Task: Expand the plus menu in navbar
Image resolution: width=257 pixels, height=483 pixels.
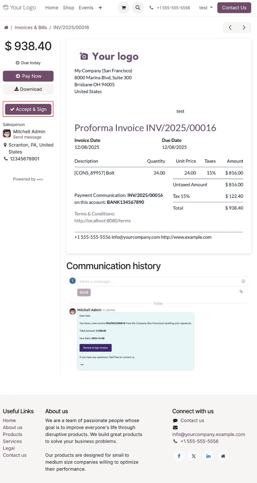Action: [100, 8]
